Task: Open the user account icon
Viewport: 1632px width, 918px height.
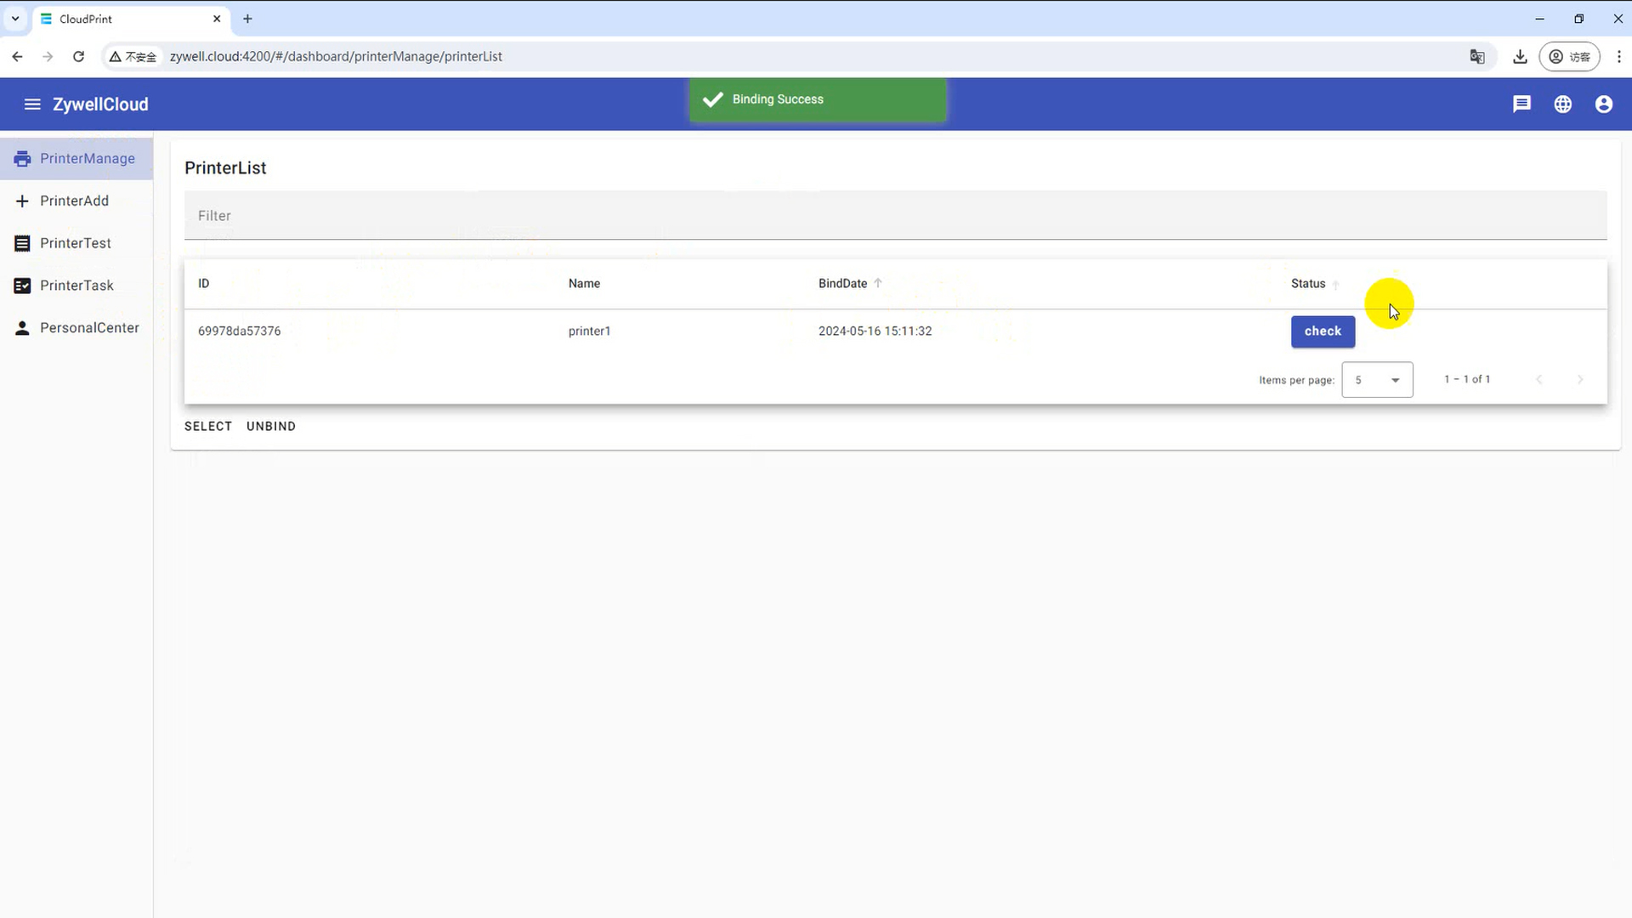Action: point(1603,105)
